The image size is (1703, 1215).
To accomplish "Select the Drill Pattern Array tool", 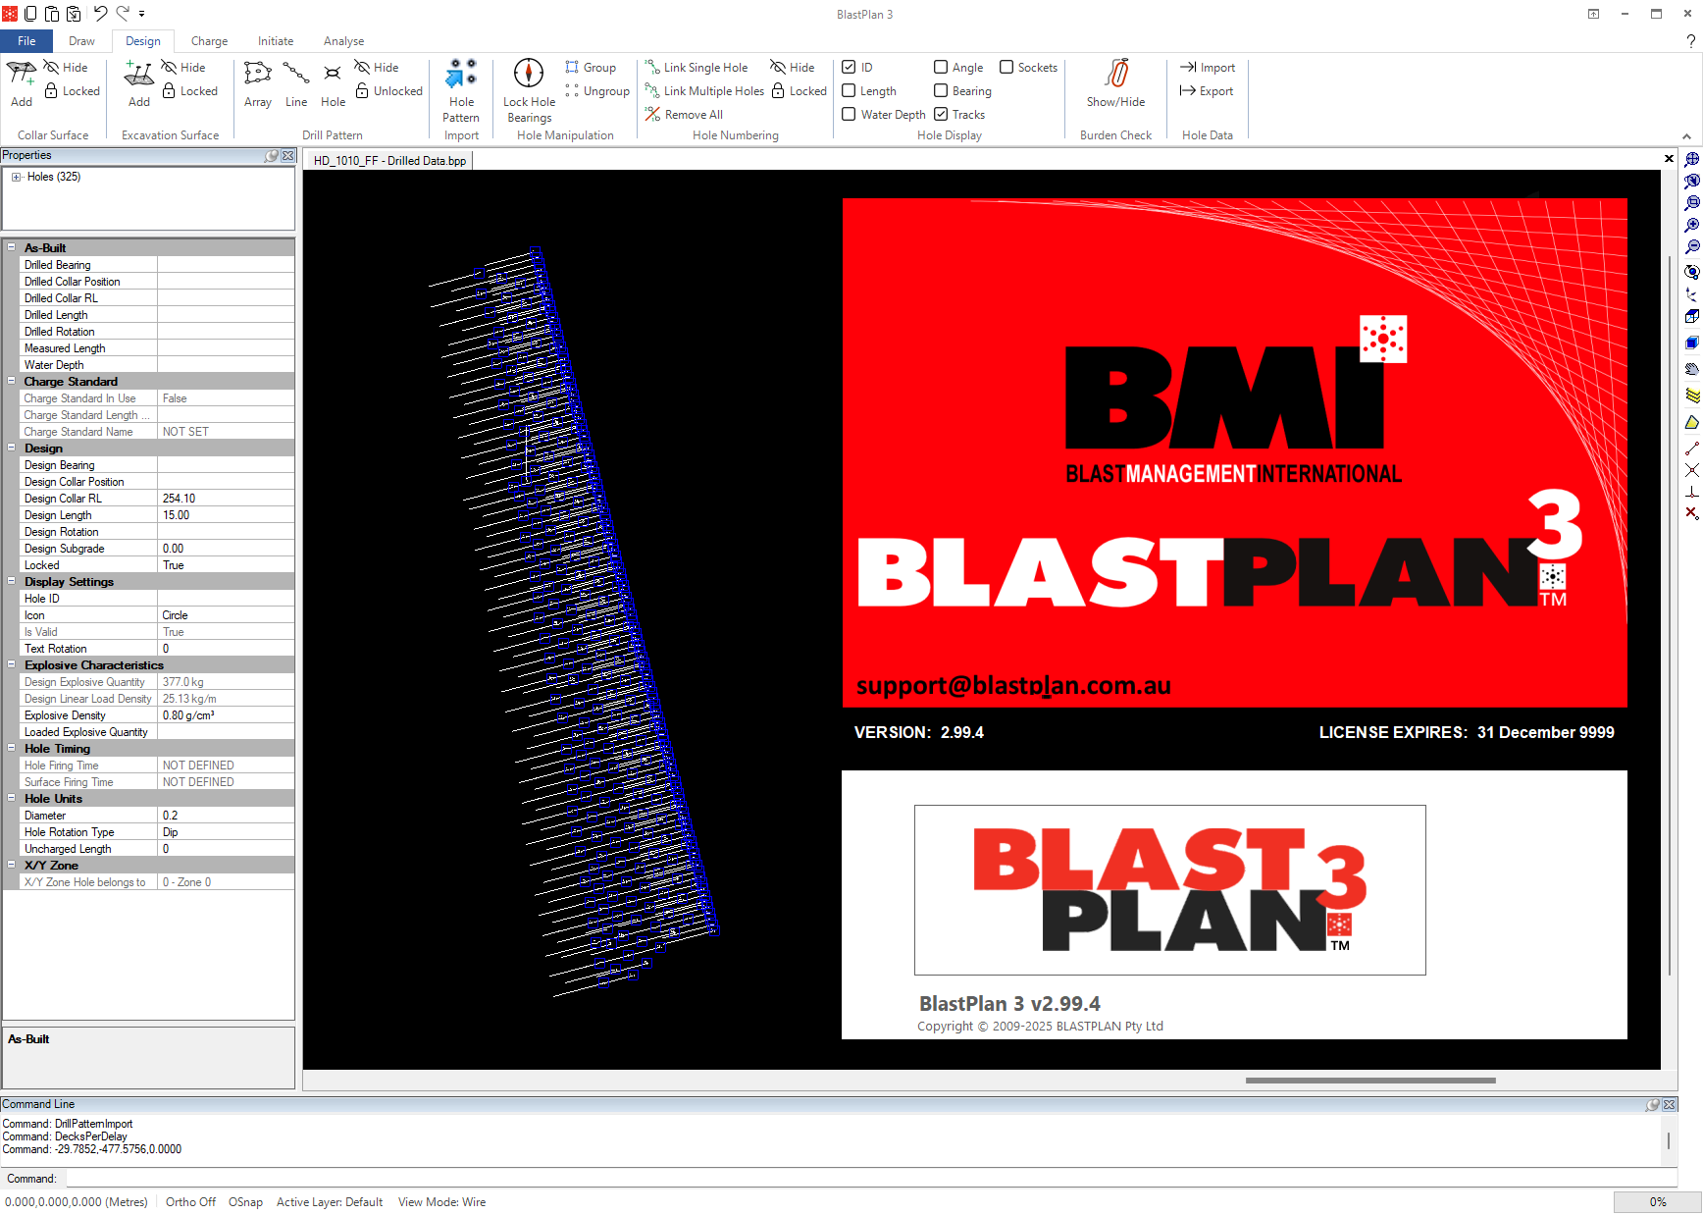I will click(258, 76).
